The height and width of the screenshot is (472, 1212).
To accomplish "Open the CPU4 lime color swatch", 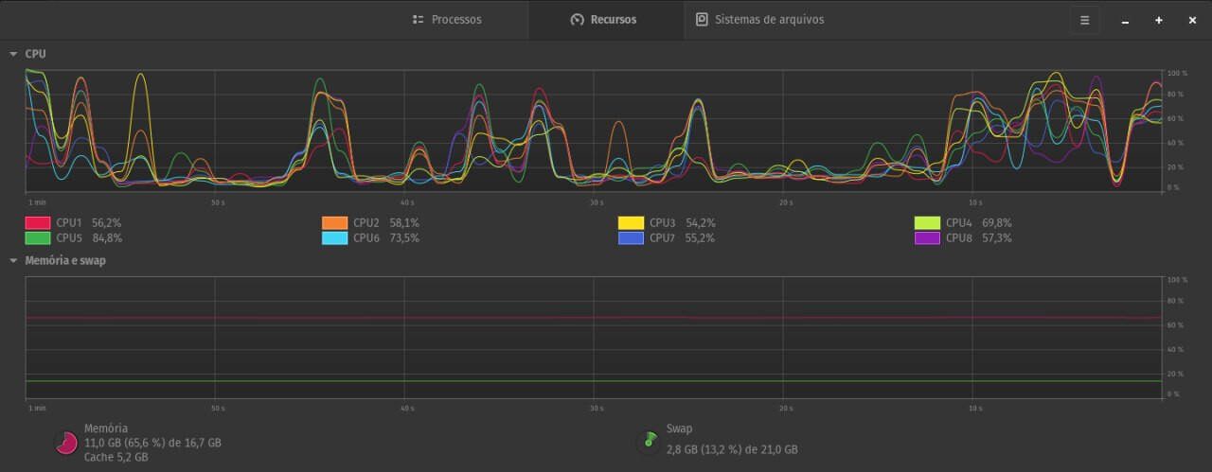I will [x=927, y=223].
